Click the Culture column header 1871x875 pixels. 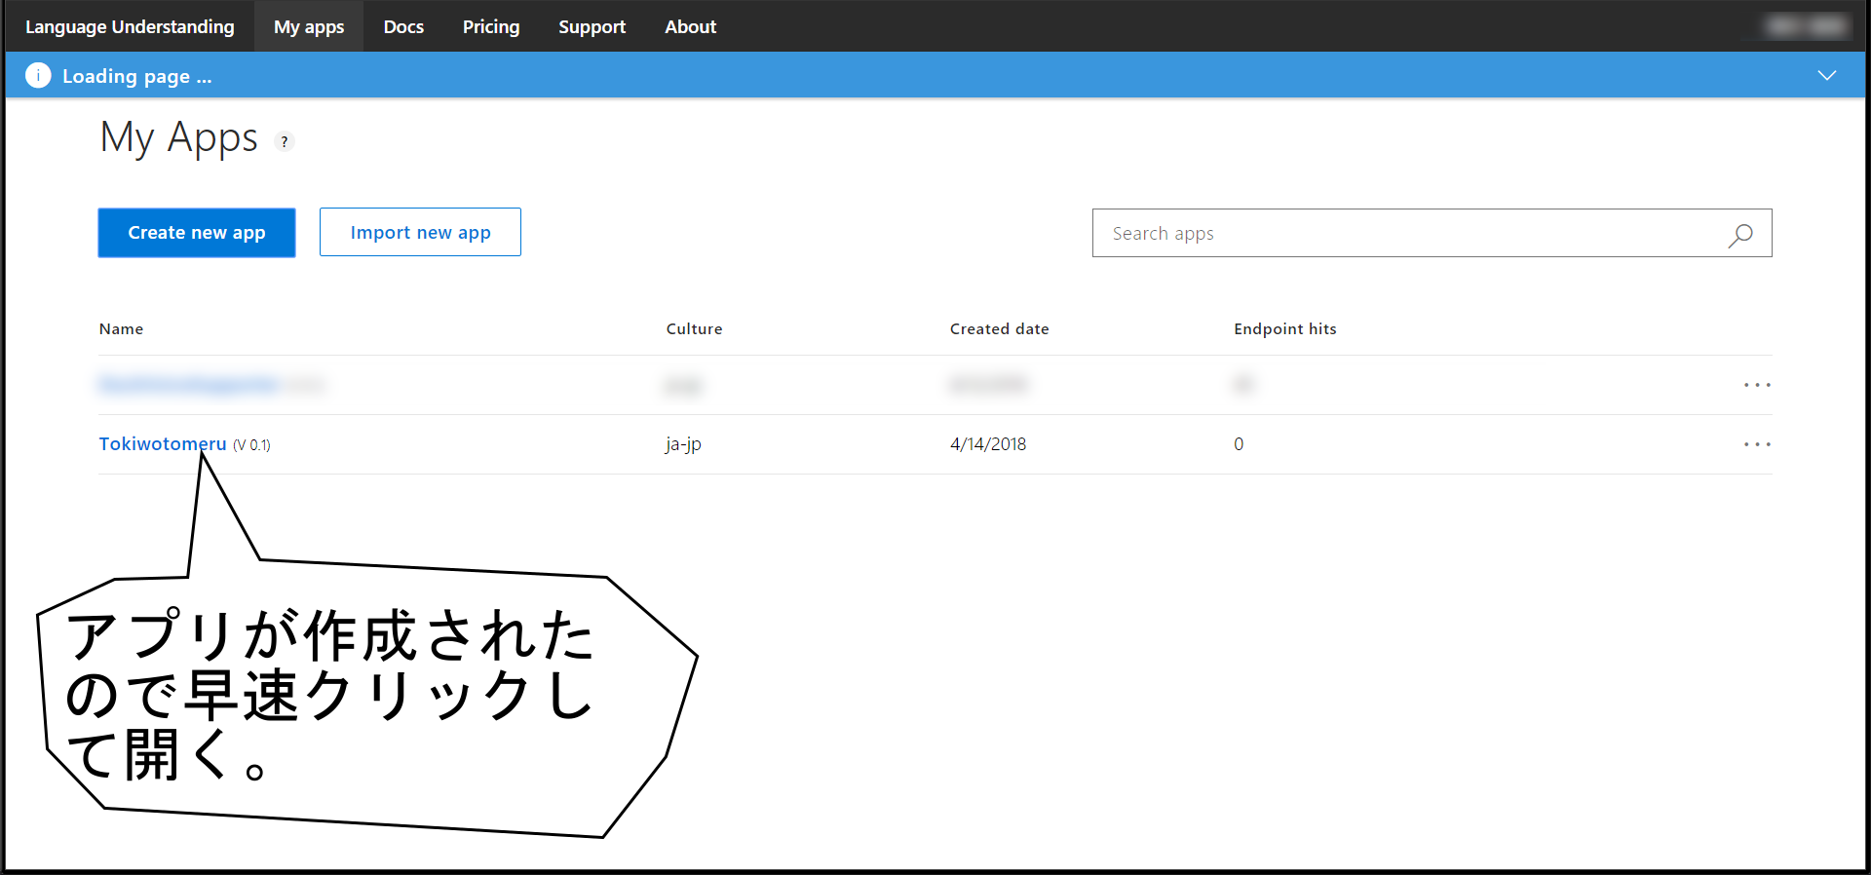(x=695, y=329)
